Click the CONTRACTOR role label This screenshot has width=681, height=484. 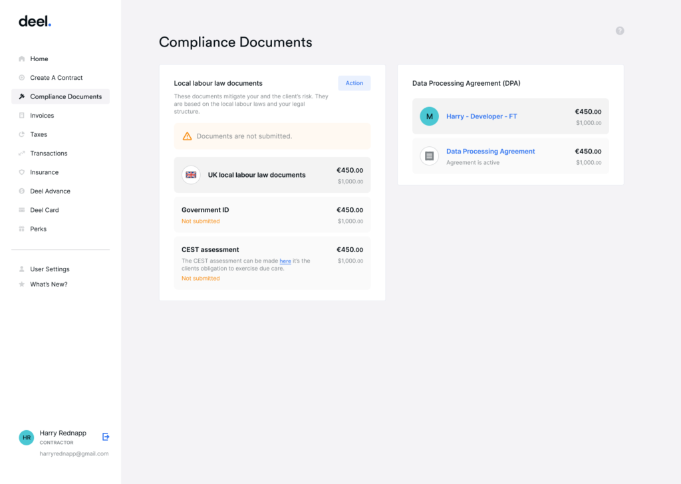[x=57, y=443]
